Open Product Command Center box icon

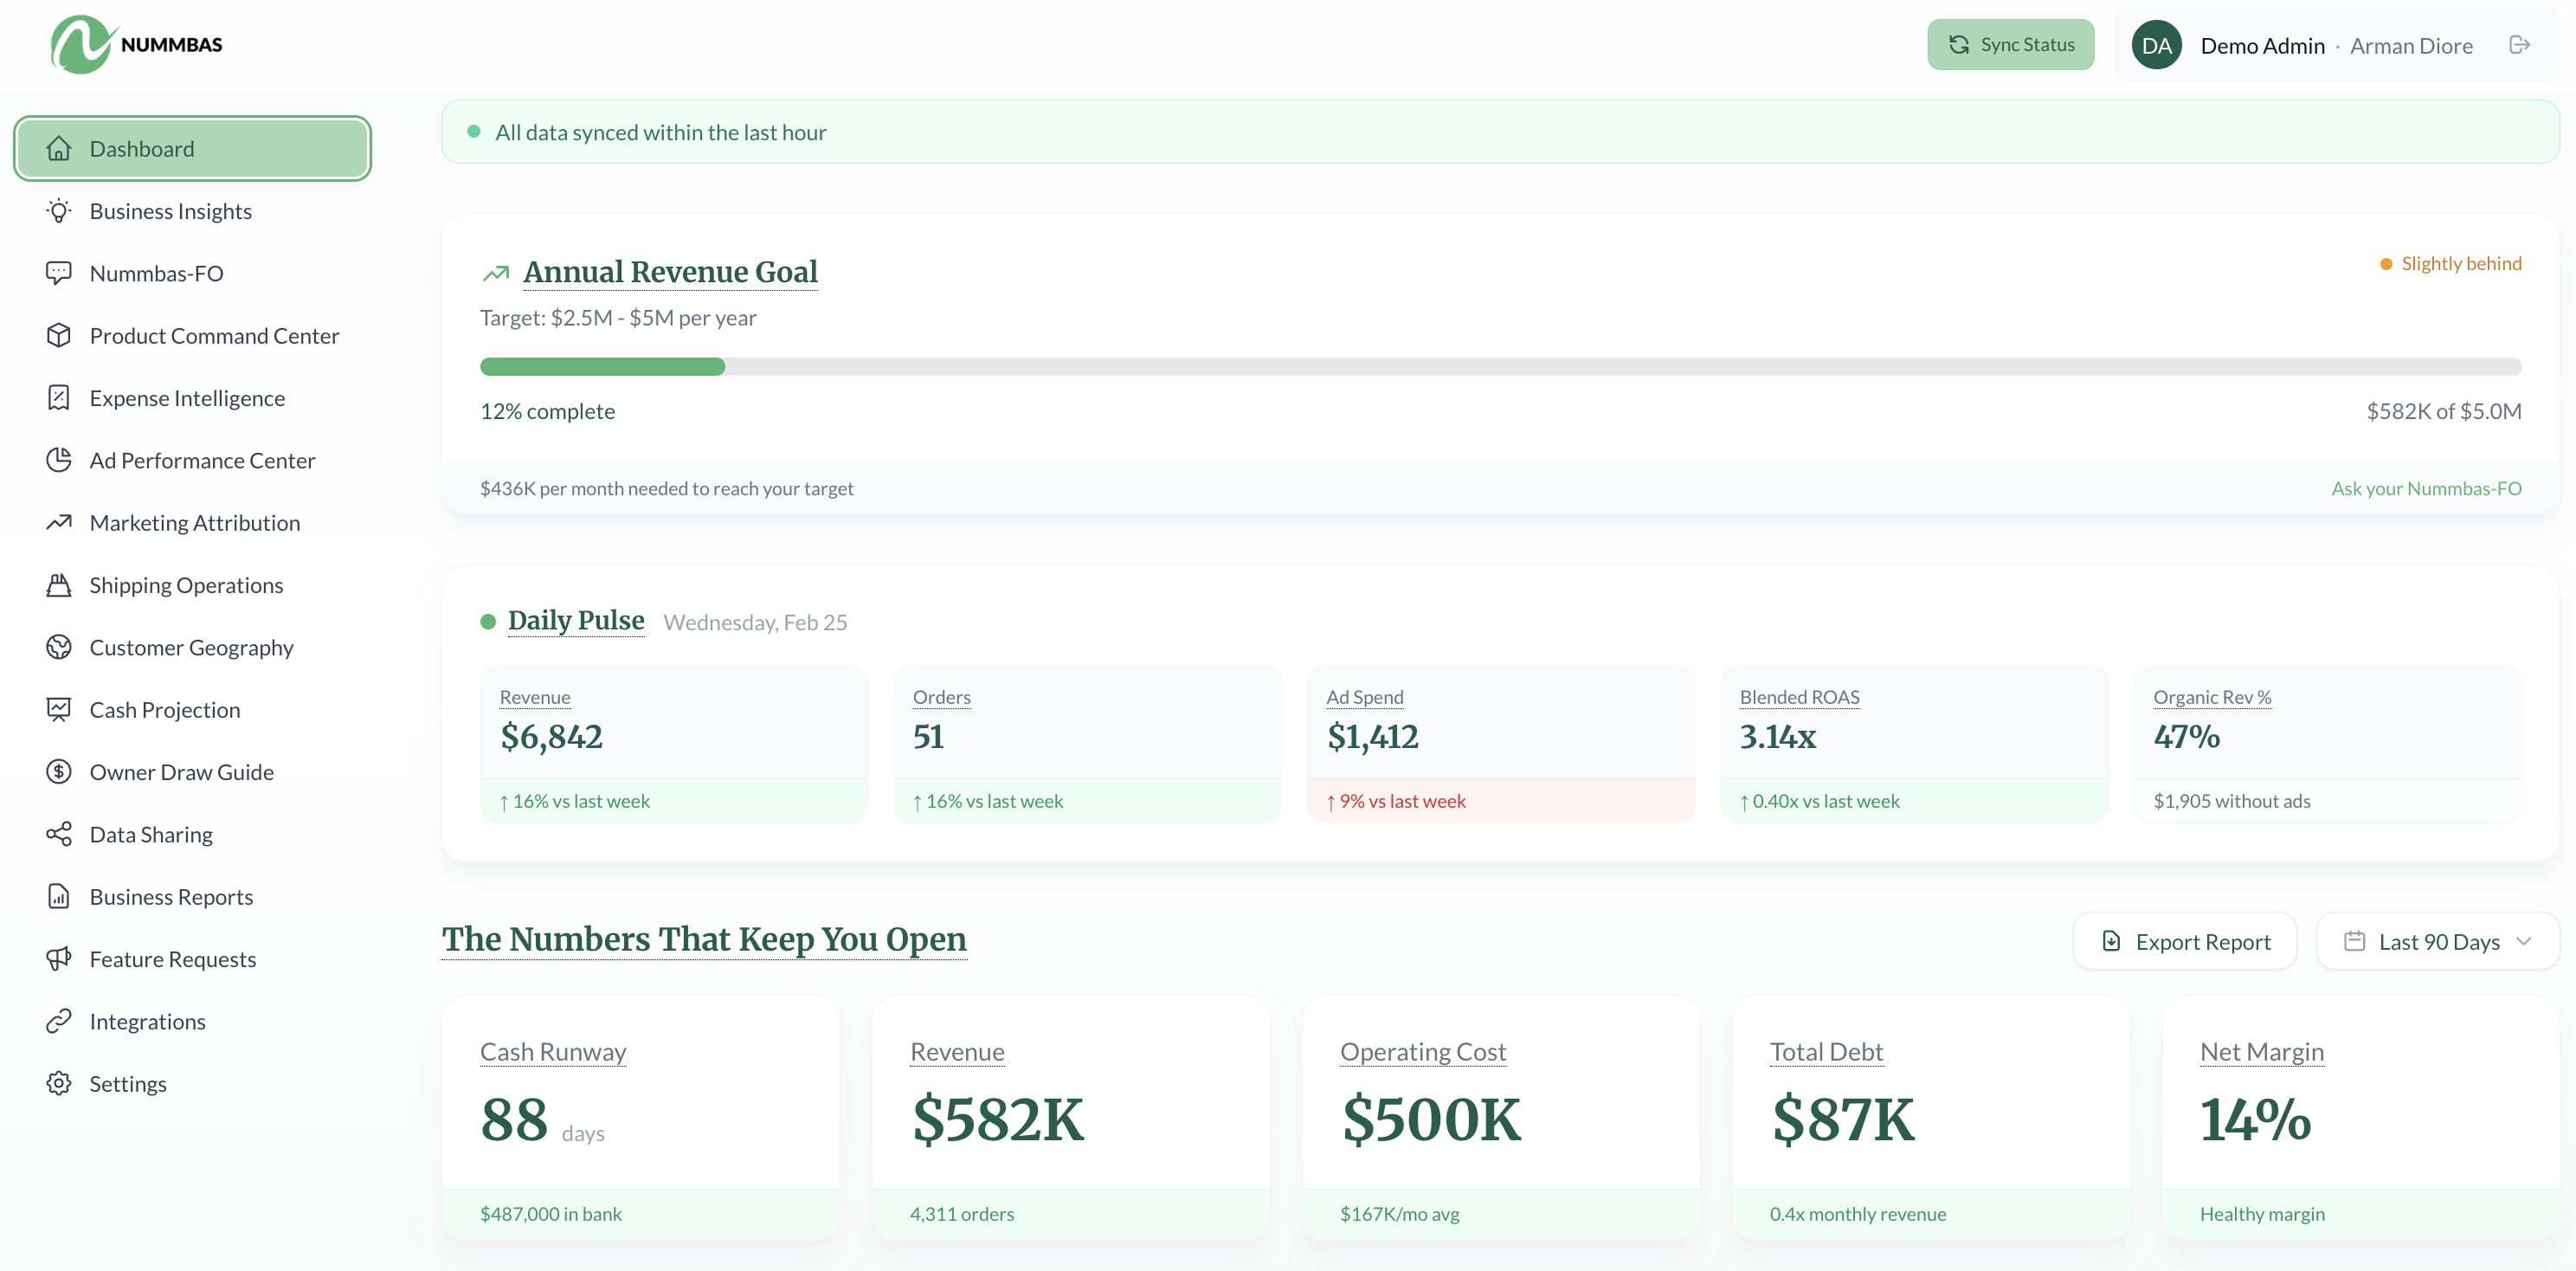[59, 335]
